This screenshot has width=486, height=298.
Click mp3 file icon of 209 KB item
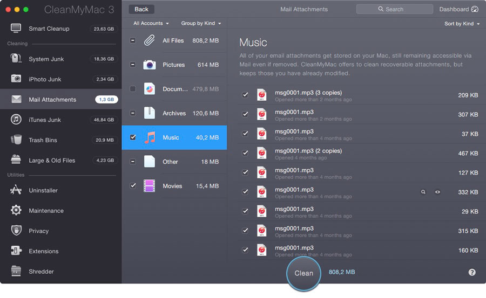coord(261,95)
